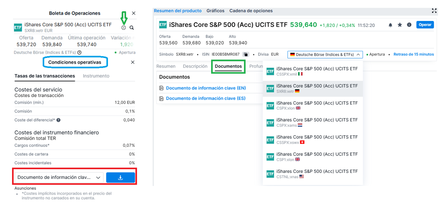The image size is (444, 214).
Task: Select CSTNL:xnas listing in dropdown
Action: tap(313, 174)
